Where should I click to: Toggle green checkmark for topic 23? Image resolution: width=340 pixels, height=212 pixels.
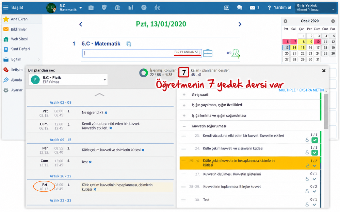[314, 140]
